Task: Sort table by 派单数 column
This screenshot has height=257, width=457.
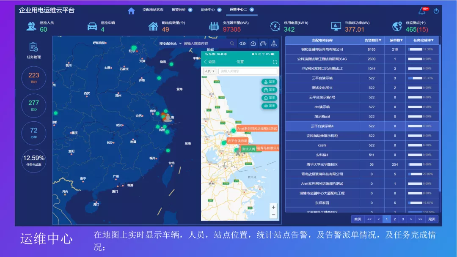Action: coord(396,40)
